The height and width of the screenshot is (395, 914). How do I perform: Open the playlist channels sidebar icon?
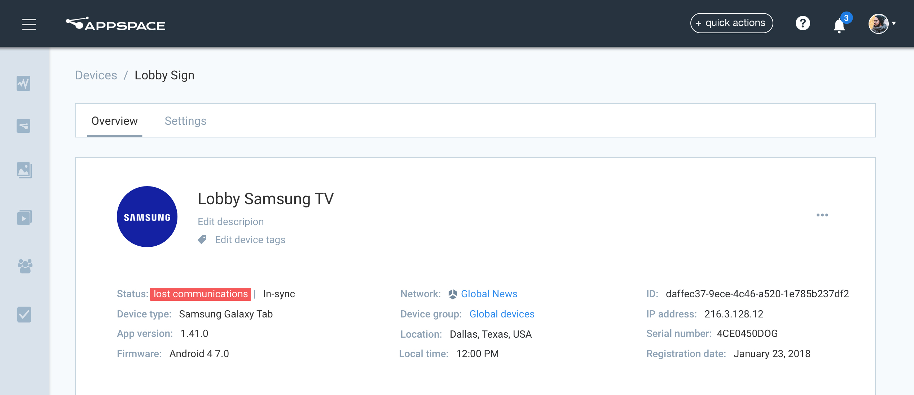point(24,218)
